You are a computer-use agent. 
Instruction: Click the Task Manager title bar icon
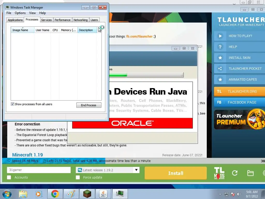tap(7, 7)
